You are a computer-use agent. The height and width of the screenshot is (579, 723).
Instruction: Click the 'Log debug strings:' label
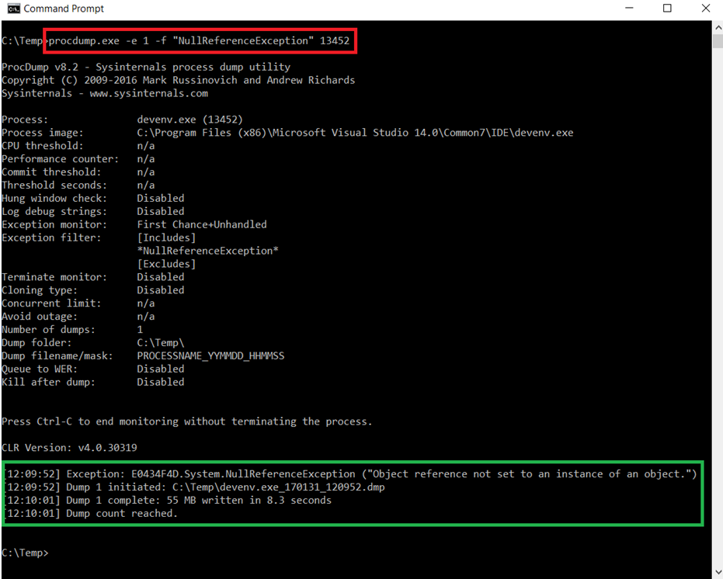[x=54, y=212]
